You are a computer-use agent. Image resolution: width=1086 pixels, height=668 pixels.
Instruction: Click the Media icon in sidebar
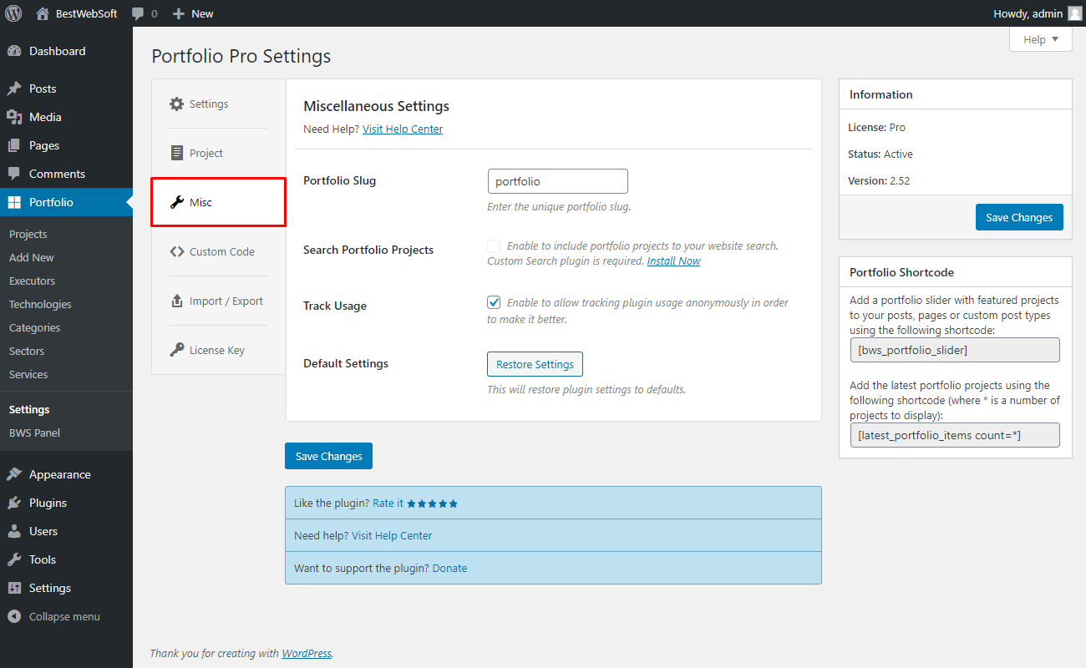pyautogui.click(x=14, y=117)
